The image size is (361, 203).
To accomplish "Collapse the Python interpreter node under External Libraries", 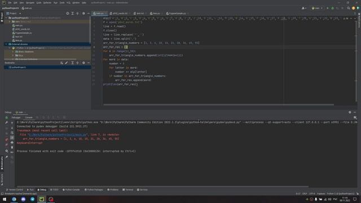I will point(10,48).
